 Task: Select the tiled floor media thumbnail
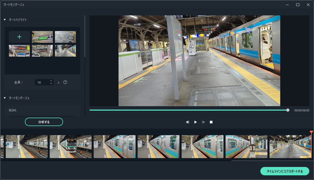(x=65, y=37)
